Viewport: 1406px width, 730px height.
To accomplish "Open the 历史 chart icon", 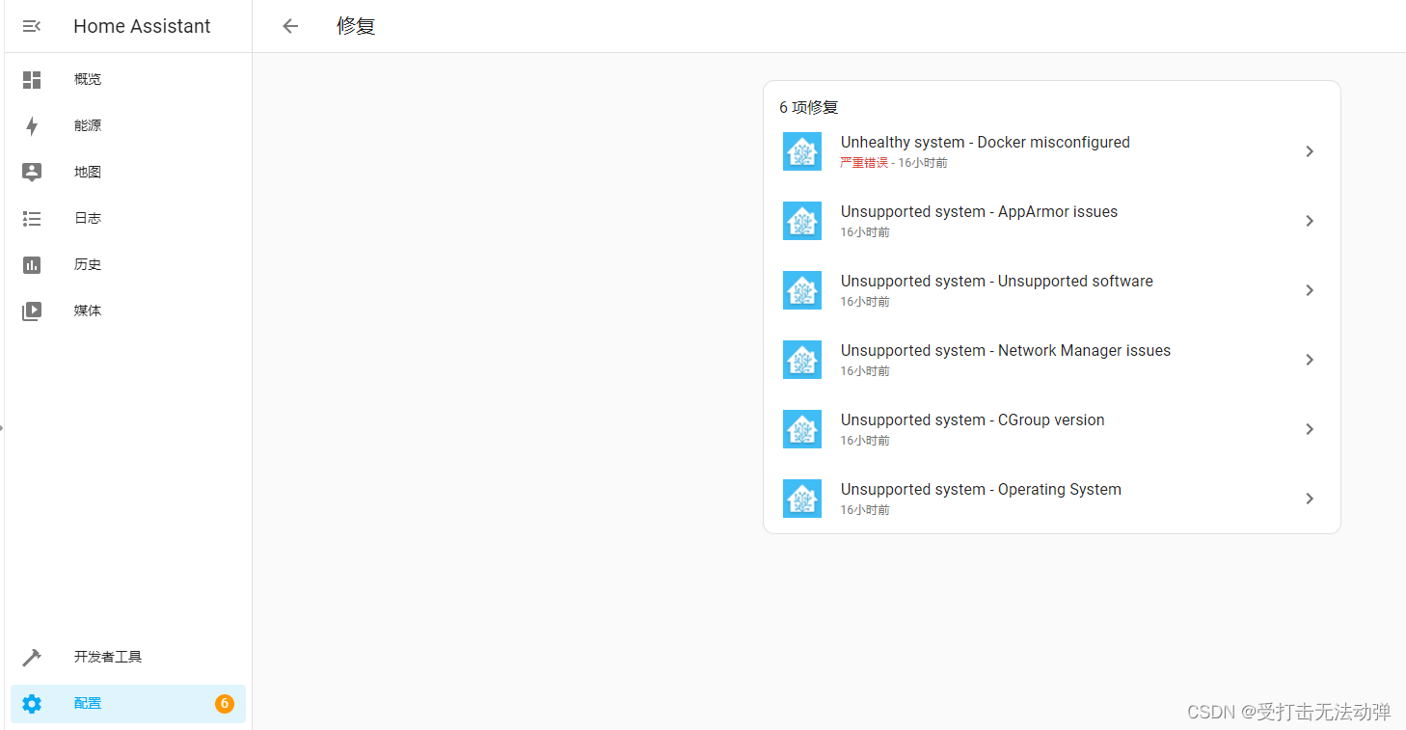I will pos(32,265).
